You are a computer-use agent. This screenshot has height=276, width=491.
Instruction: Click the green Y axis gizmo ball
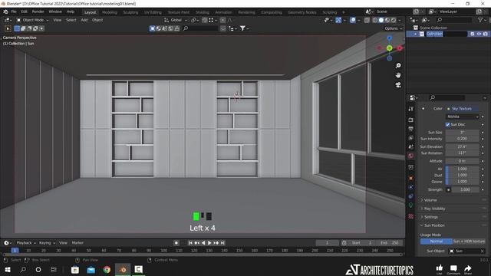(389, 48)
